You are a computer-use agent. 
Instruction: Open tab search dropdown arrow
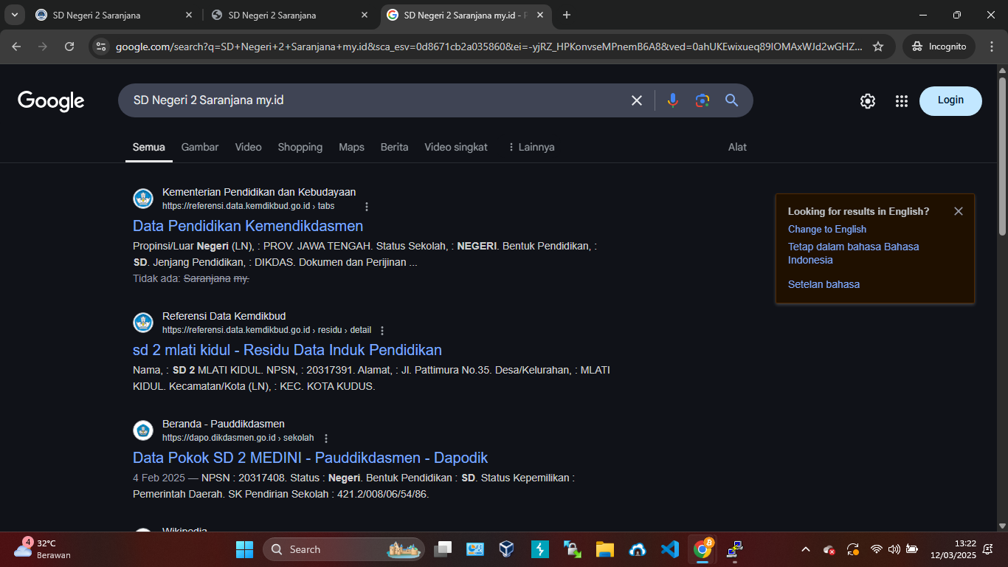pyautogui.click(x=14, y=15)
